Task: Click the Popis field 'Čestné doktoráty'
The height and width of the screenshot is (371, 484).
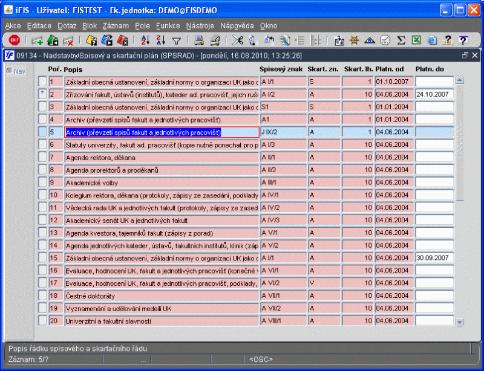Action: click(x=162, y=295)
